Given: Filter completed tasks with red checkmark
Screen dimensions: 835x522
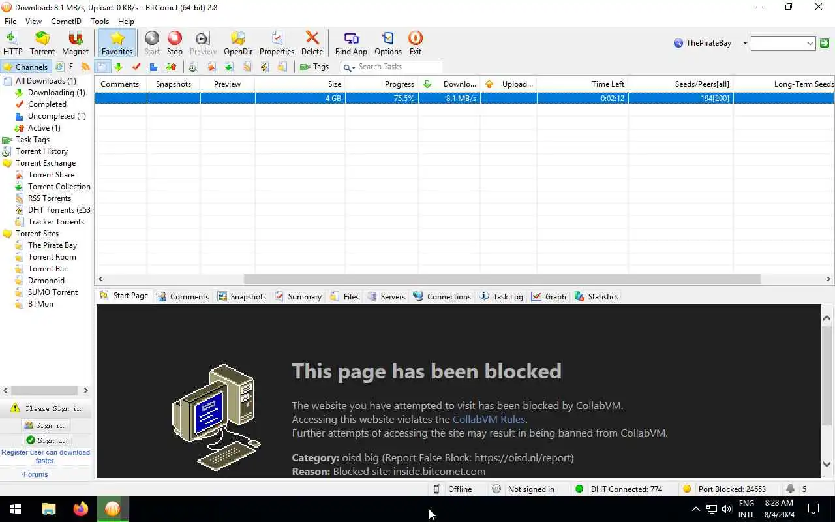Looking at the screenshot, I should pos(136,67).
